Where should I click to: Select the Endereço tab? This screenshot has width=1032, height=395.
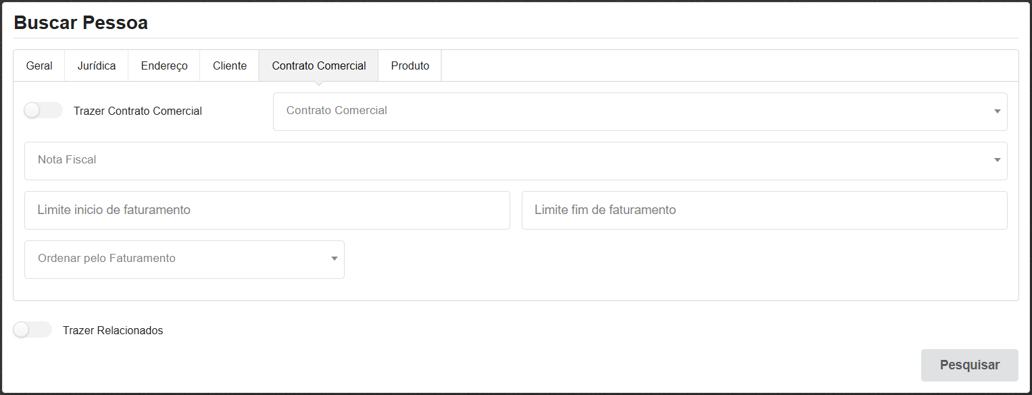click(164, 65)
